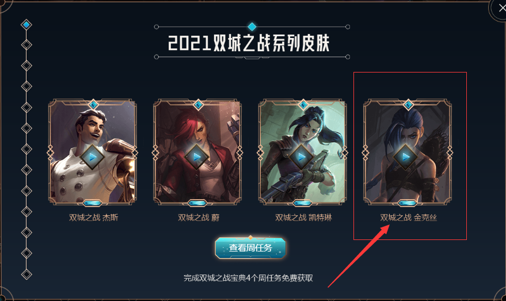This screenshot has height=301, width=506.
Task: Click the 双城之战 蔚 name label
Action: pyautogui.click(x=199, y=218)
